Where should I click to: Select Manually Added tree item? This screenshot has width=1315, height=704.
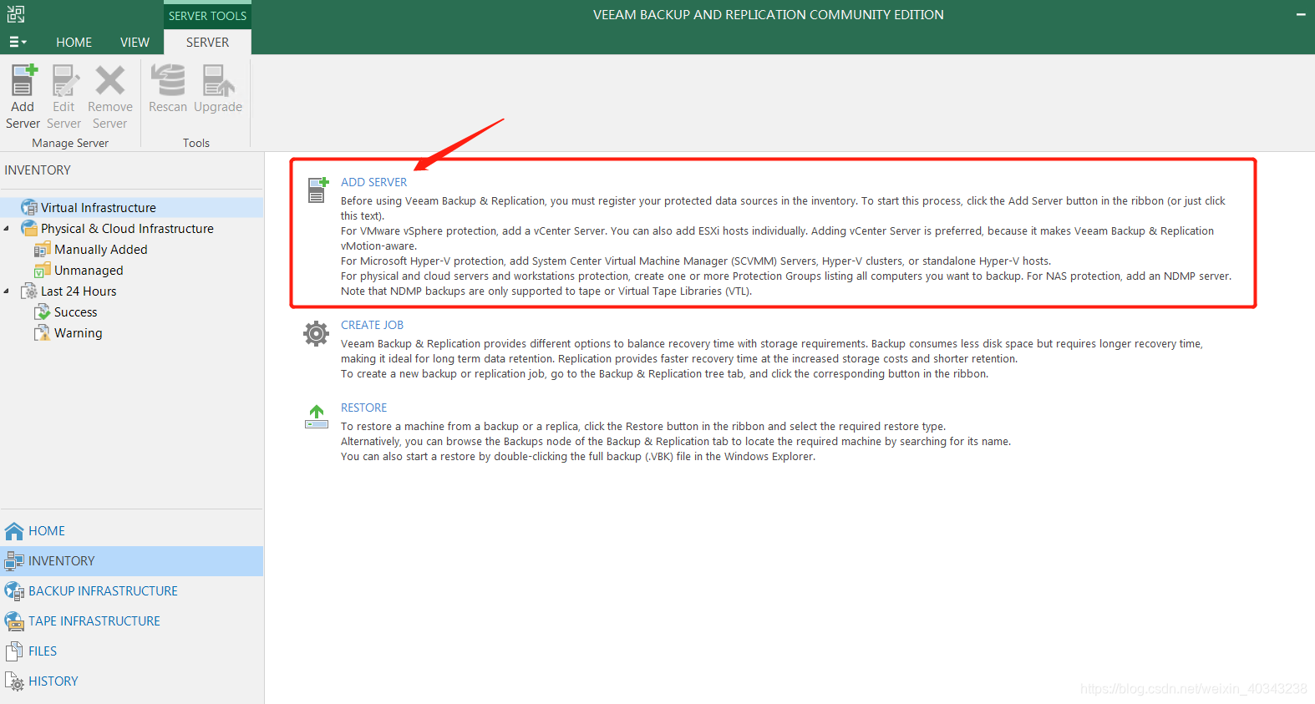pos(100,250)
